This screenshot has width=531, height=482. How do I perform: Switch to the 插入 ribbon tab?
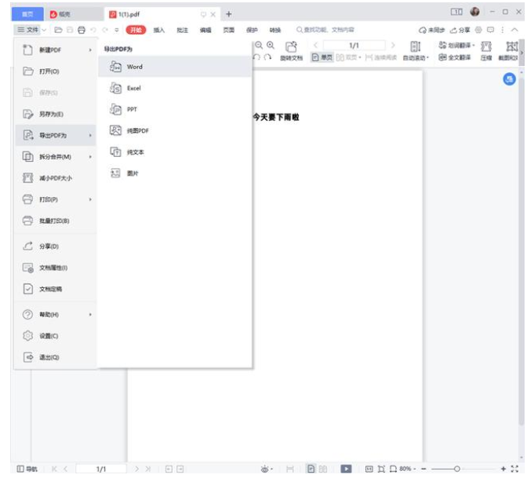(159, 30)
